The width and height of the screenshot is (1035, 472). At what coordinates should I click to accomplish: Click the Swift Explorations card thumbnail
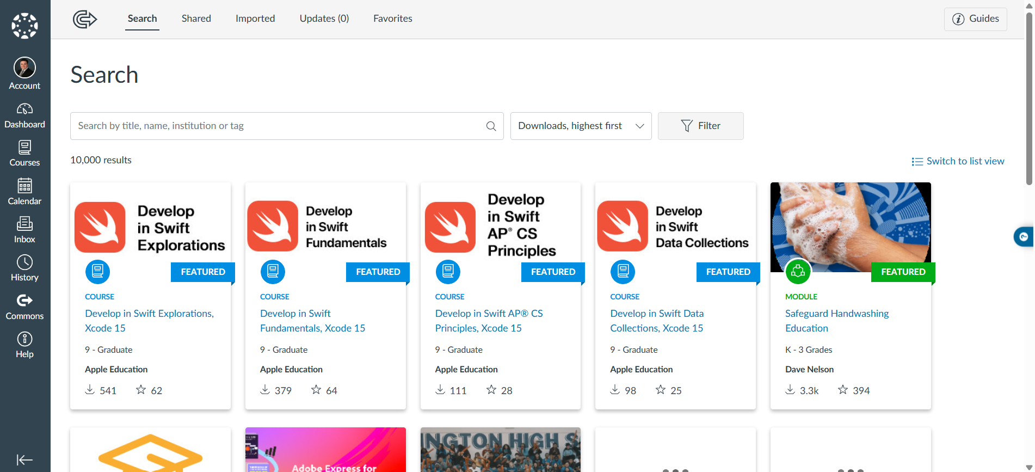[150, 227]
